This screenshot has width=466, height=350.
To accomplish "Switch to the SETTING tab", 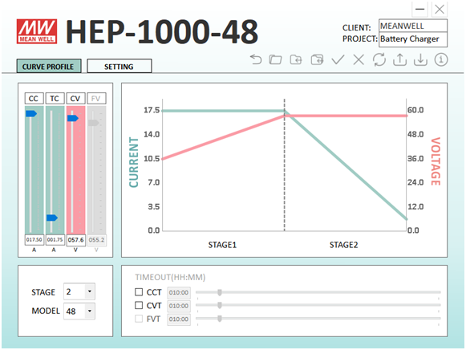I will [120, 67].
